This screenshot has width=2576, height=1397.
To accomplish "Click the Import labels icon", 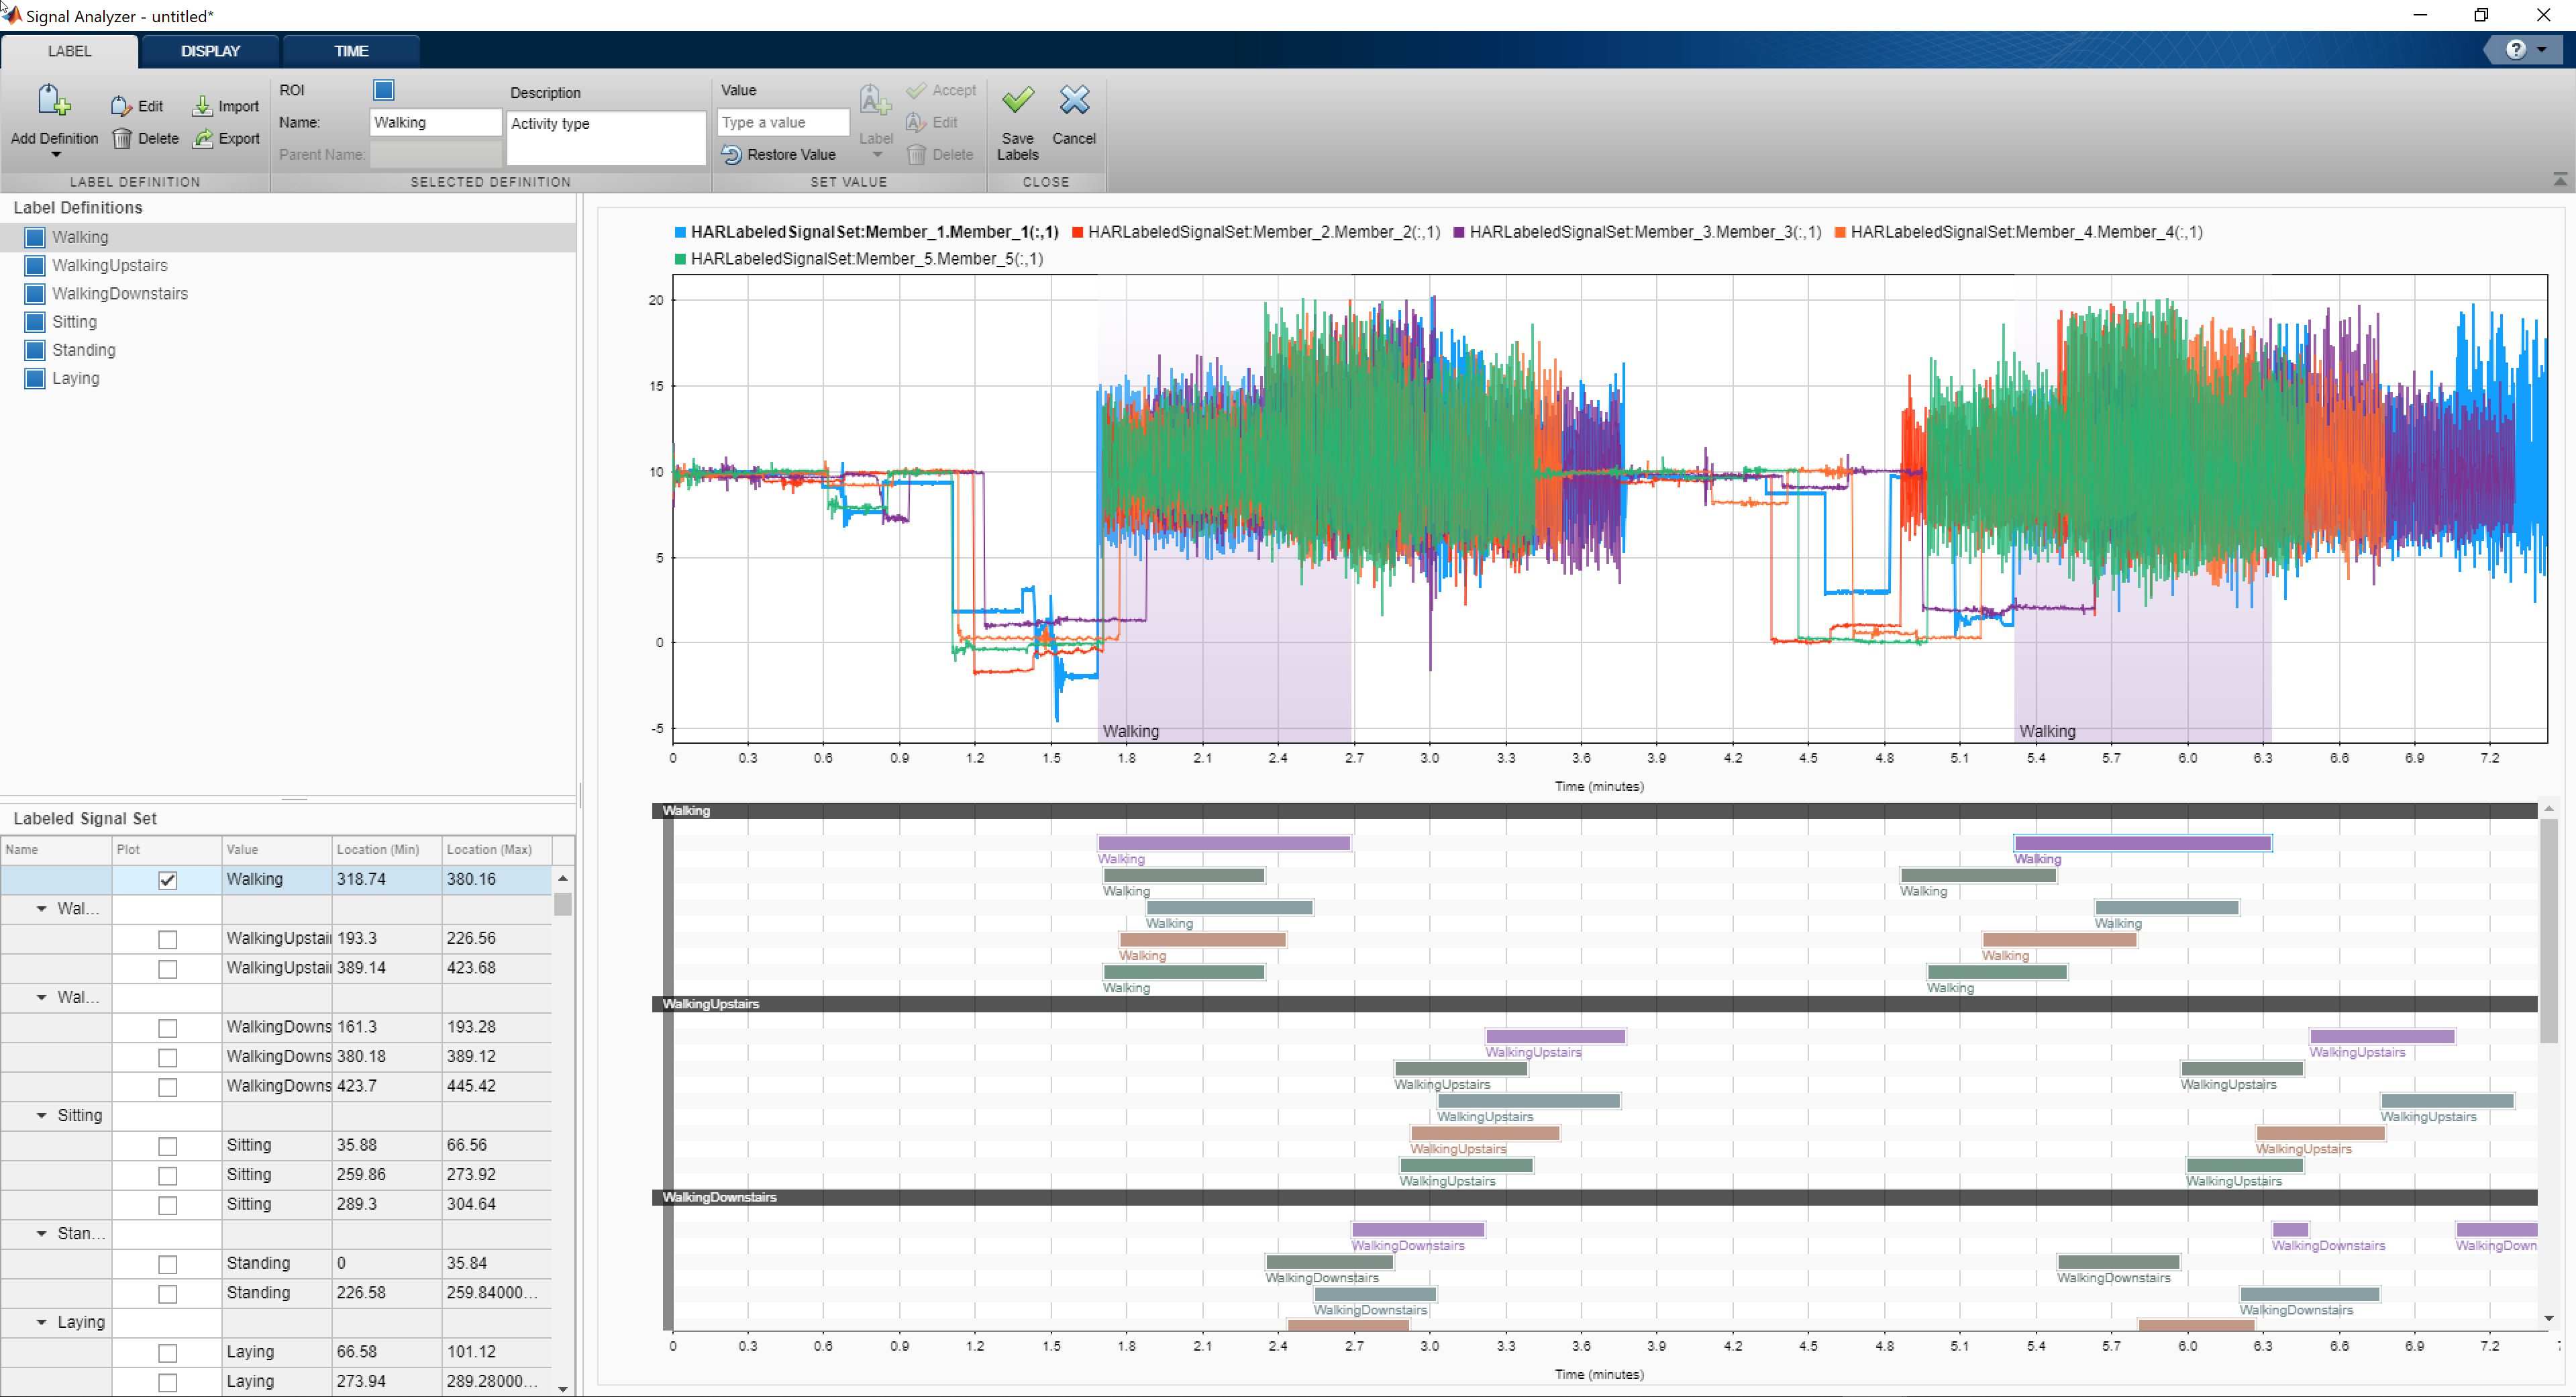I will tap(202, 106).
